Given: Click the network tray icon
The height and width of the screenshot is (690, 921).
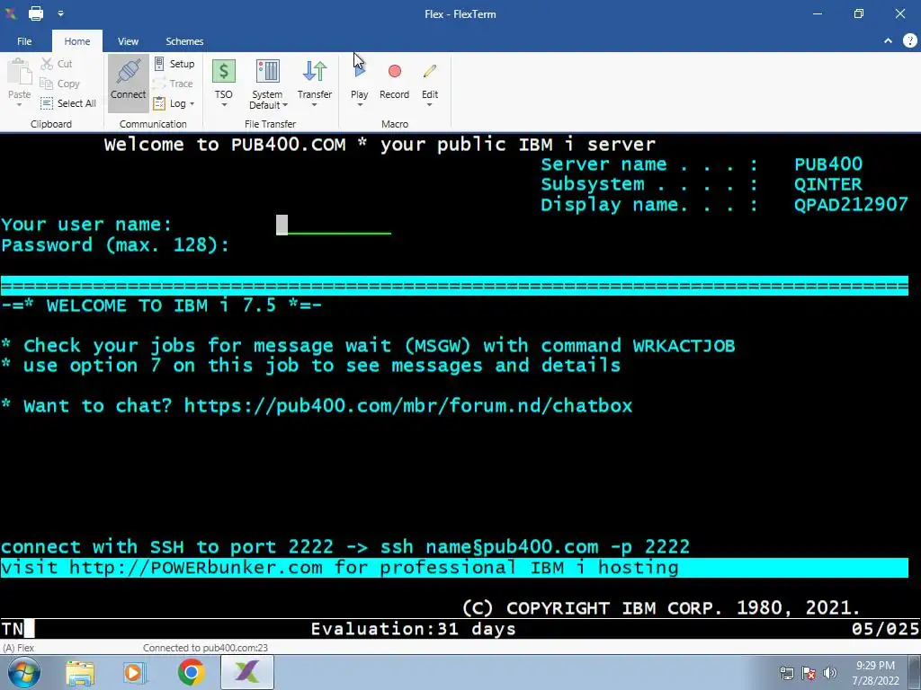Looking at the screenshot, I should [786, 673].
